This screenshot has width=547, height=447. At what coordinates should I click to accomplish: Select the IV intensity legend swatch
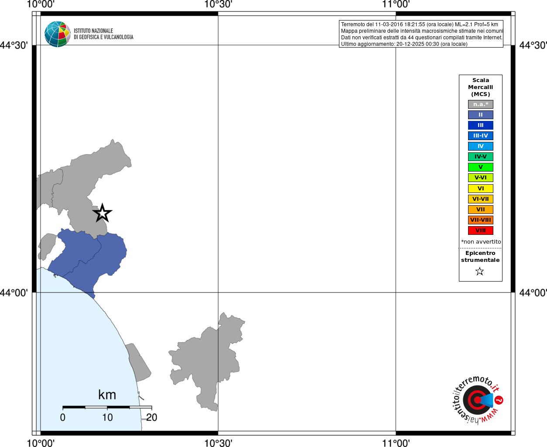point(481,146)
